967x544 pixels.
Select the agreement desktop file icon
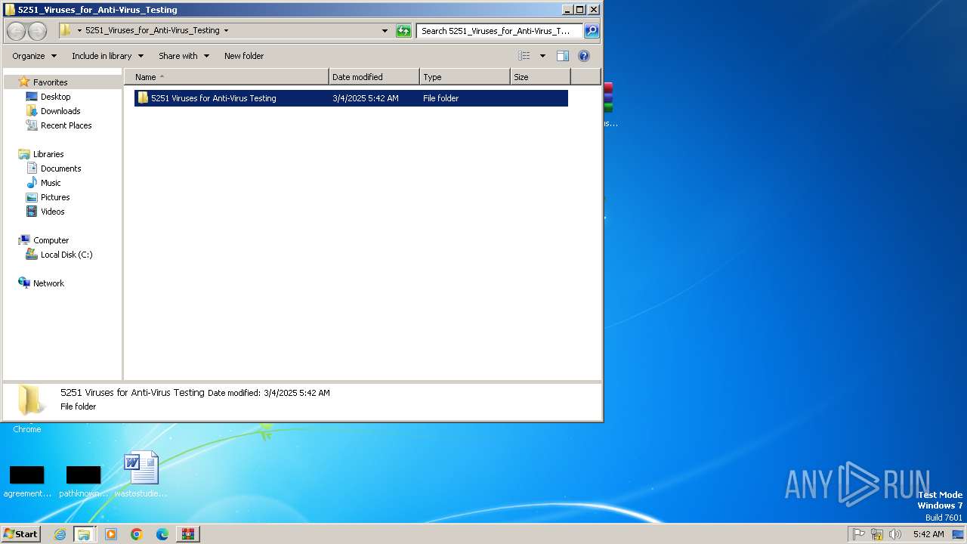[27, 481]
